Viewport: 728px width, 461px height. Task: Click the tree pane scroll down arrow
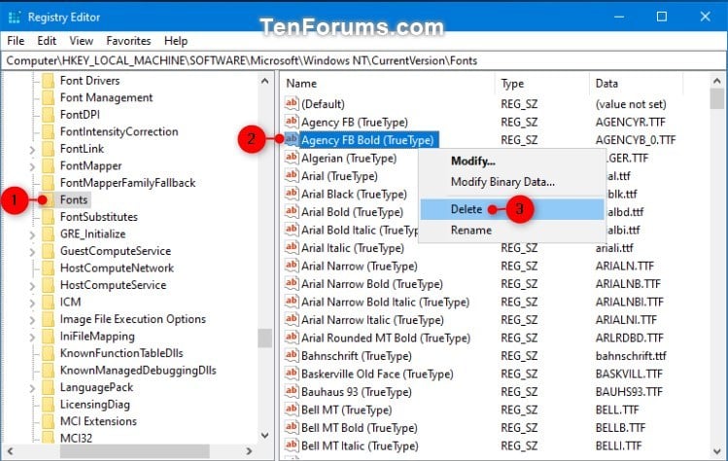[x=265, y=436]
